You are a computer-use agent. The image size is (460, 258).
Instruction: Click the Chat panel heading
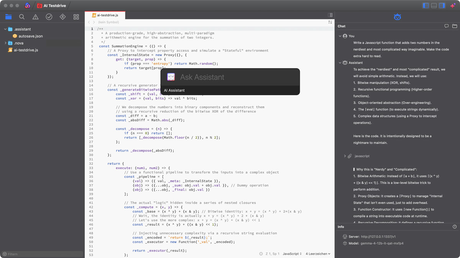[342, 26]
